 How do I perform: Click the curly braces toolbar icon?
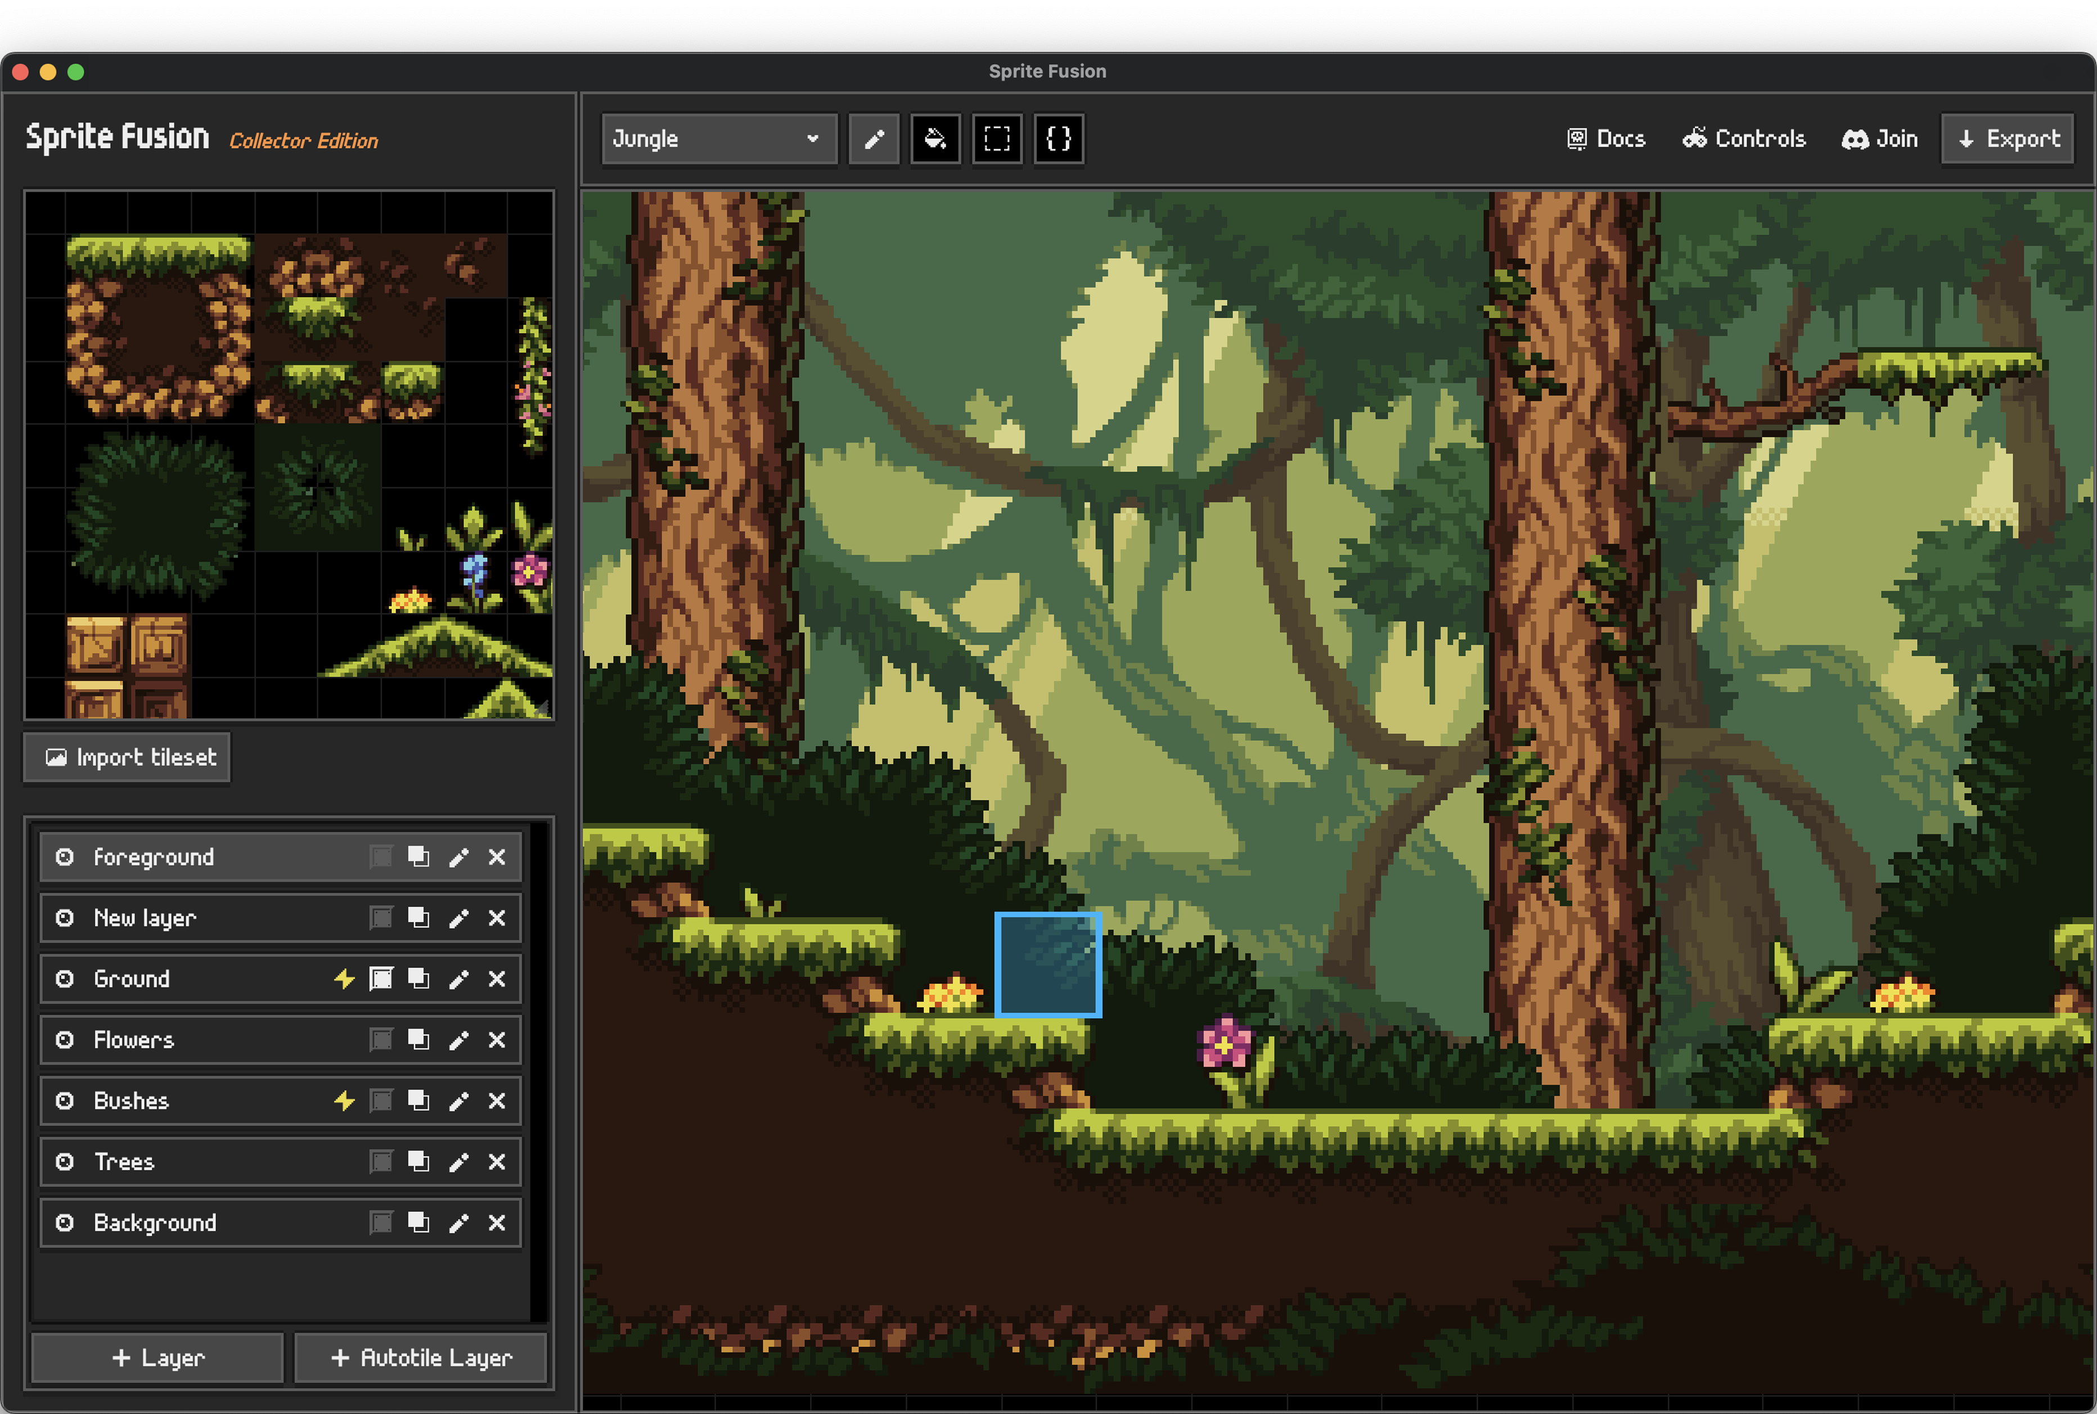1058,139
